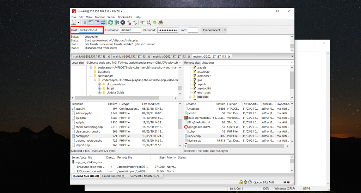Screen dimensions: 361x193
Task: Sort local files by Filesize column
Action: coord(112,104)
